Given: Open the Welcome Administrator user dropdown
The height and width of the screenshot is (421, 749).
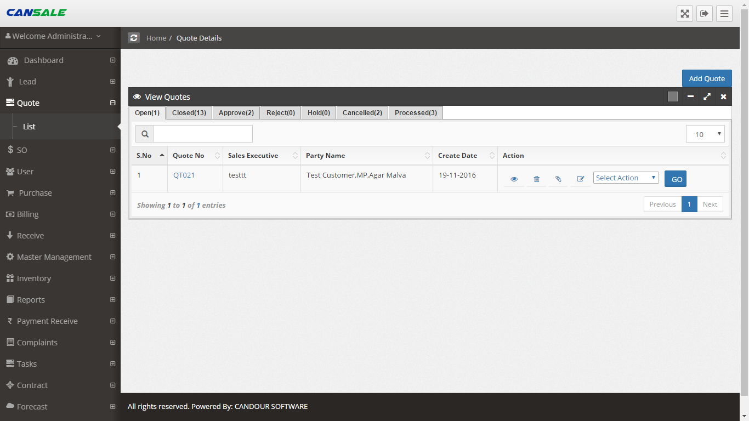Looking at the screenshot, I should pyautogui.click(x=53, y=36).
